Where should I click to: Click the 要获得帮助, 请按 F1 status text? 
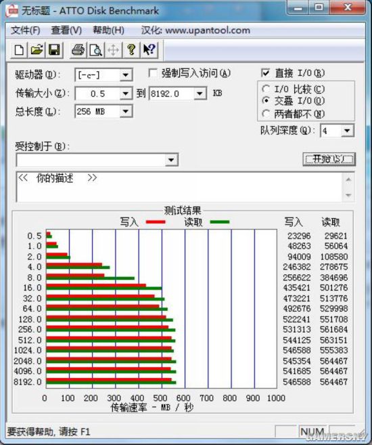point(49,431)
